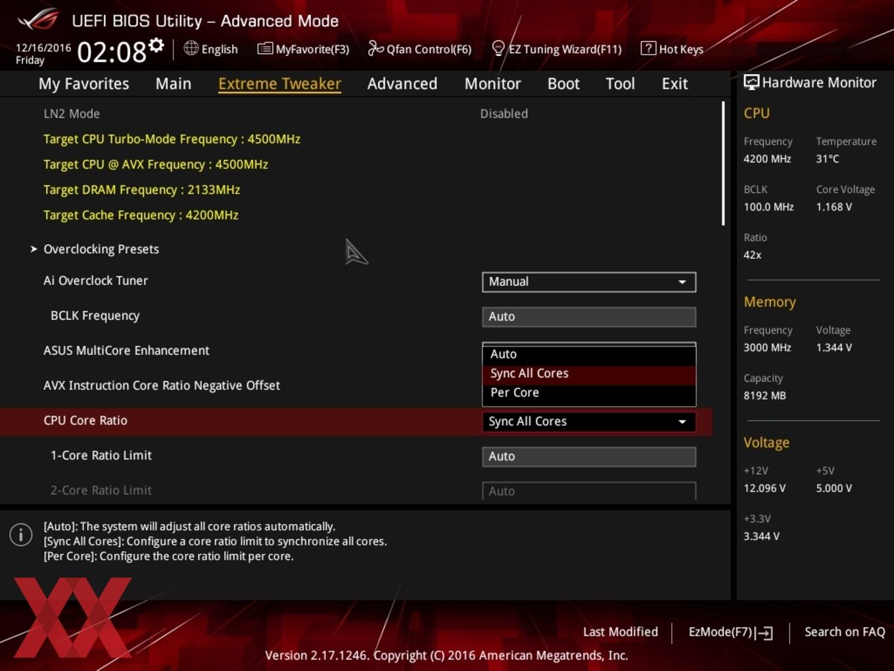The image size is (894, 671).
Task: Click the Disabled value of LN2 Mode
Action: point(504,114)
